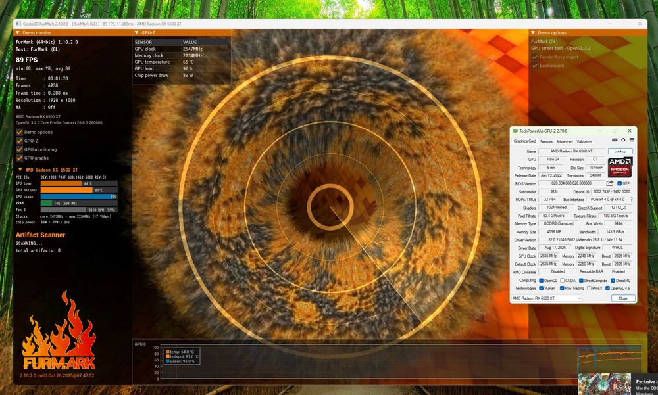Click the FurMark flame logo
The width and height of the screenshot is (658, 395).
[59, 331]
